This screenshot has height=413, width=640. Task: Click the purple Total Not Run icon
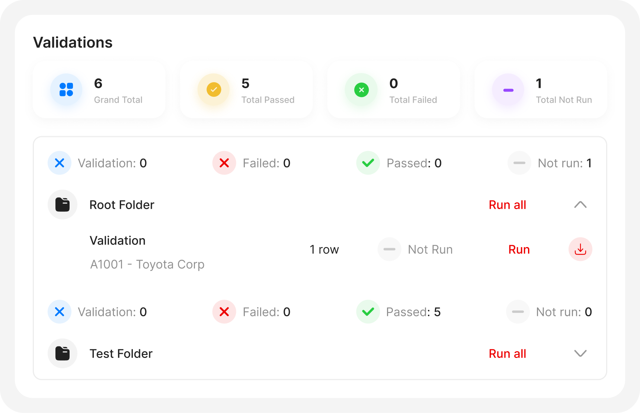pyautogui.click(x=508, y=89)
